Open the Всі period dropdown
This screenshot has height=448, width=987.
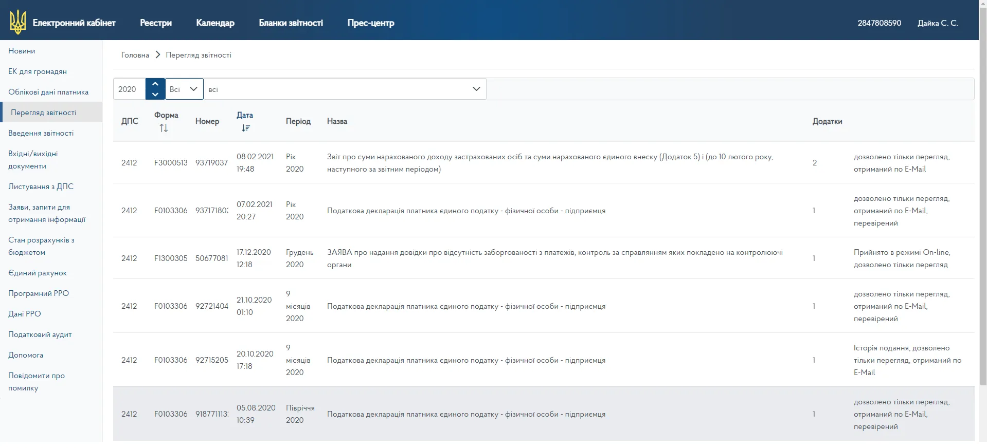tap(184, 89)
